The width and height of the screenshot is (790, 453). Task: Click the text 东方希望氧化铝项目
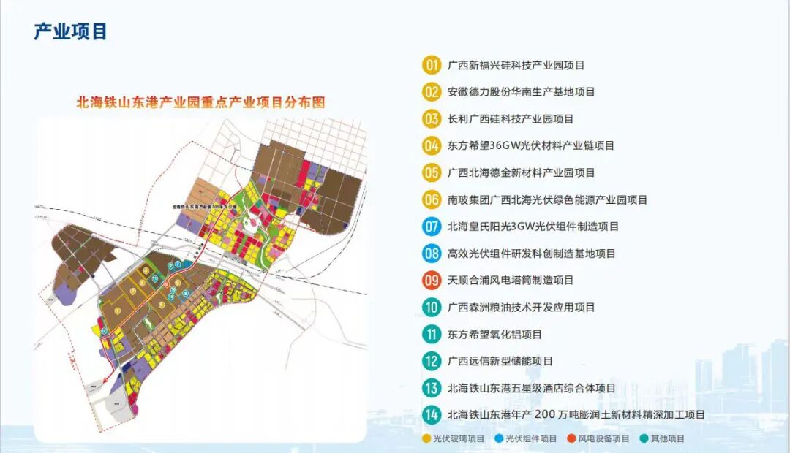494,334
